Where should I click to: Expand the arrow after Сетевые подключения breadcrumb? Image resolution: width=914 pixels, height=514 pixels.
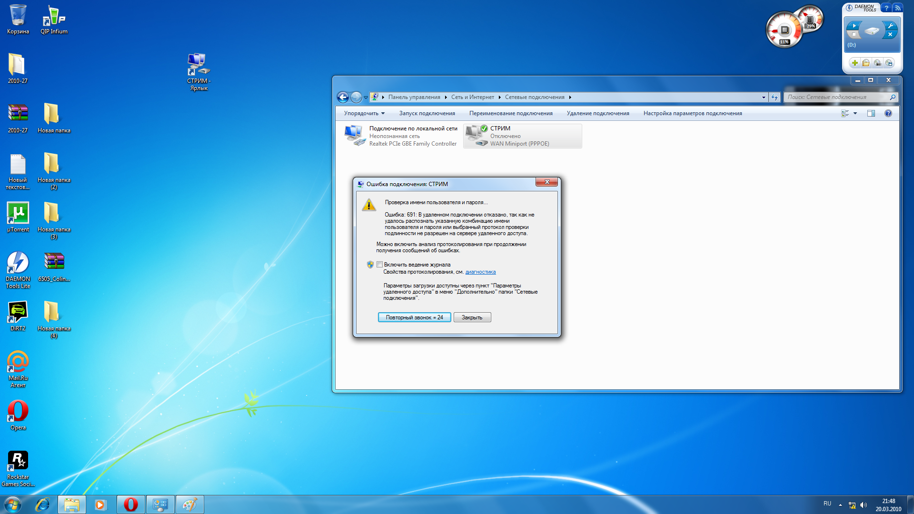click(570, 97)
